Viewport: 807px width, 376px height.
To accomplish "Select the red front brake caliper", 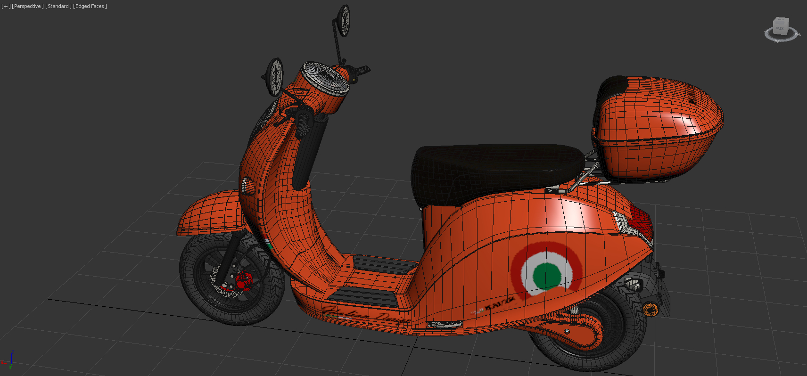I will pyautogui.click(x=243, y=282).
